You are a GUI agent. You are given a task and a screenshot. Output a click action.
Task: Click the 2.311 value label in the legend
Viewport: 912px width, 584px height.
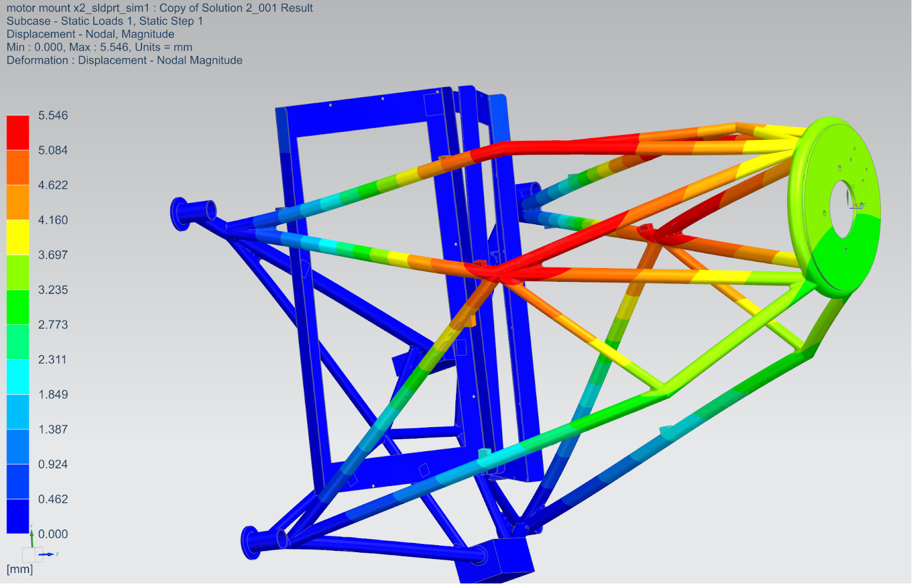[52, 359]
